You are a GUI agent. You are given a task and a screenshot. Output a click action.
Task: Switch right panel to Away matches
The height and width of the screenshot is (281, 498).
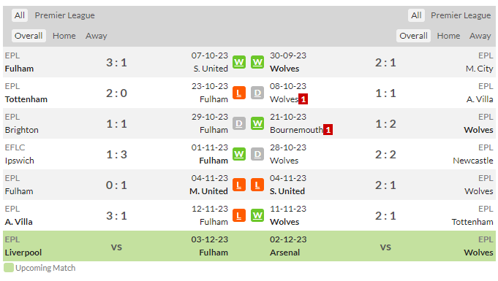tap(480, 36)
